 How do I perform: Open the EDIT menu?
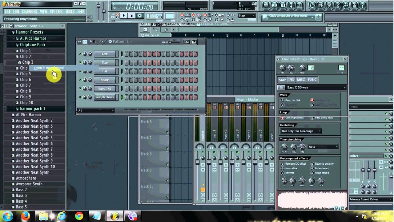[16, 11]
